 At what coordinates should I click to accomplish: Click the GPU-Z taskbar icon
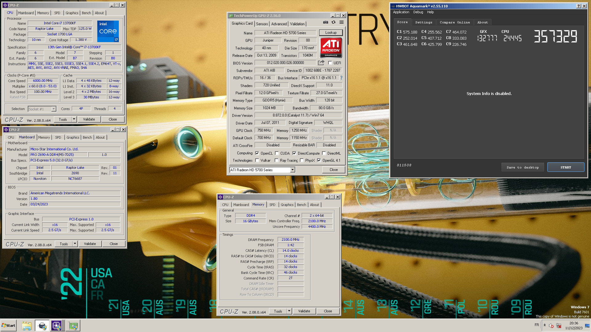(73, 326)
